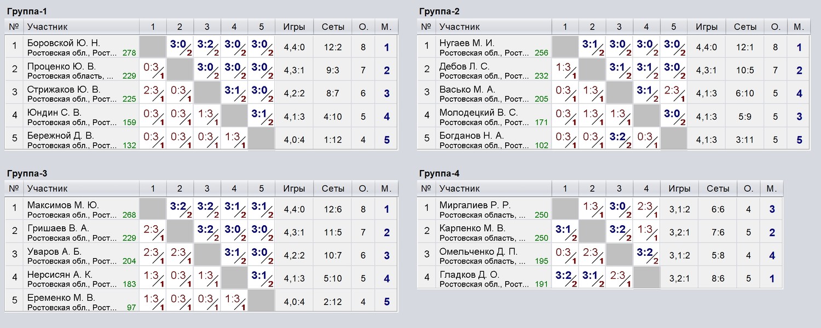821x328 pixels.
Task: Click Максимов М. Ю. in Группа-3
Action: [63, 205]
